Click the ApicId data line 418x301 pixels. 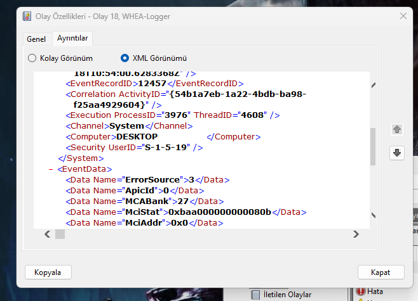pyautogui.click(x=135, y=191)
